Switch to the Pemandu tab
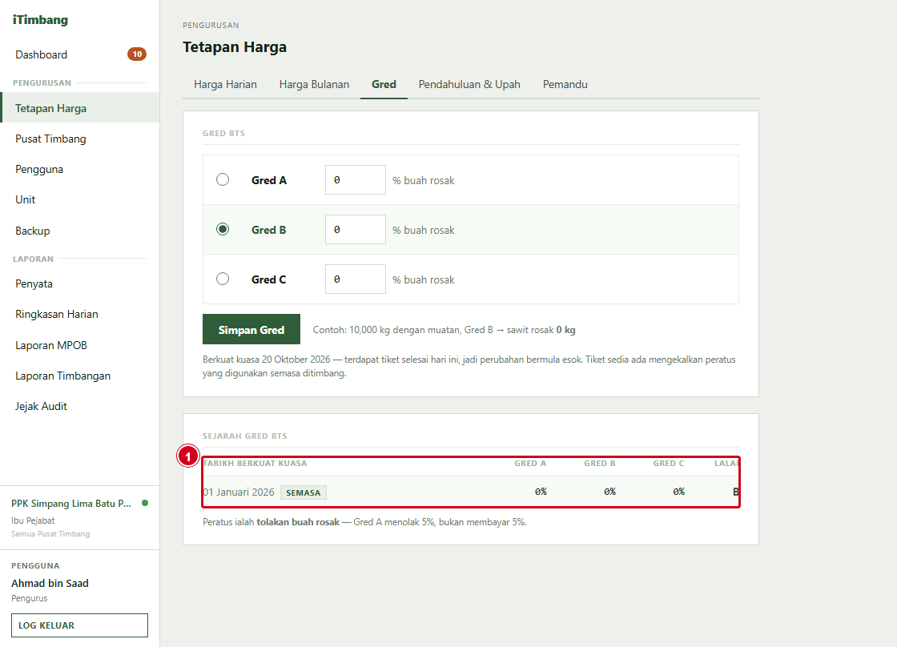This screenshot has height=647, width=897. [565, 84]
